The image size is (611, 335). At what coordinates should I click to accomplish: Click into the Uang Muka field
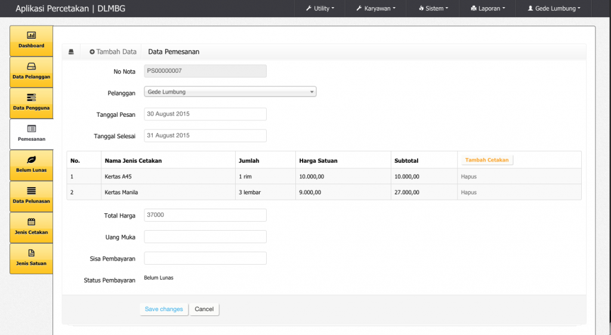(205, 237)
